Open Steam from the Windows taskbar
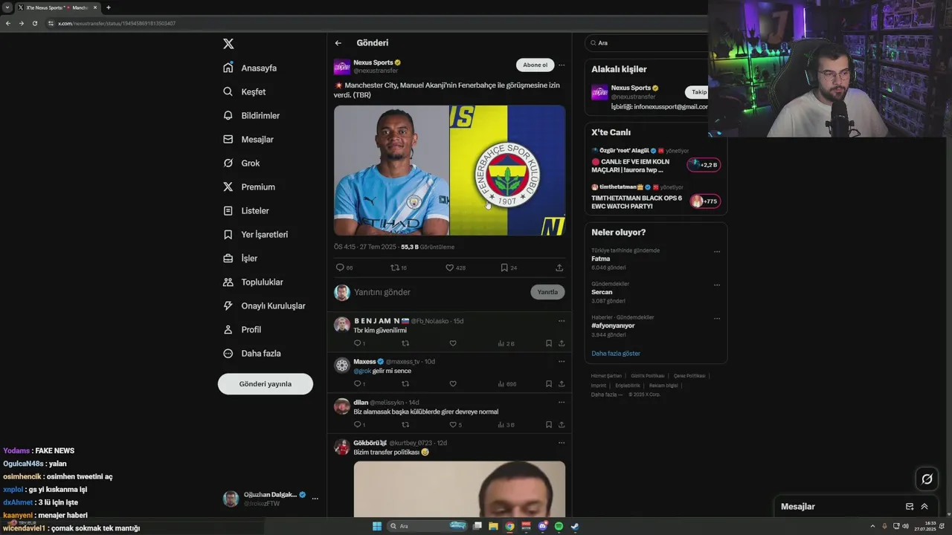952x535 pixels. [x=575, y=526]
